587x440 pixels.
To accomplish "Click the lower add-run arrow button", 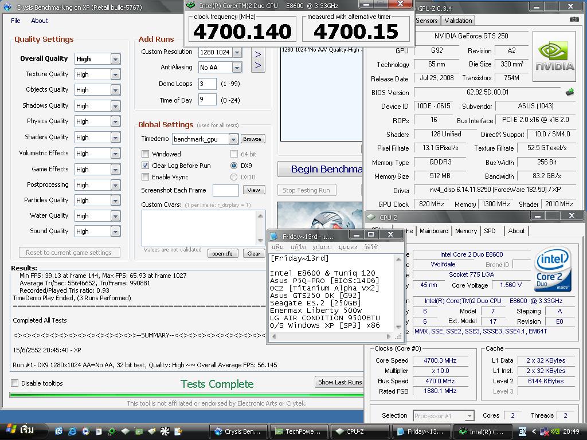I will pyautogui.click(x=257, y=66).
